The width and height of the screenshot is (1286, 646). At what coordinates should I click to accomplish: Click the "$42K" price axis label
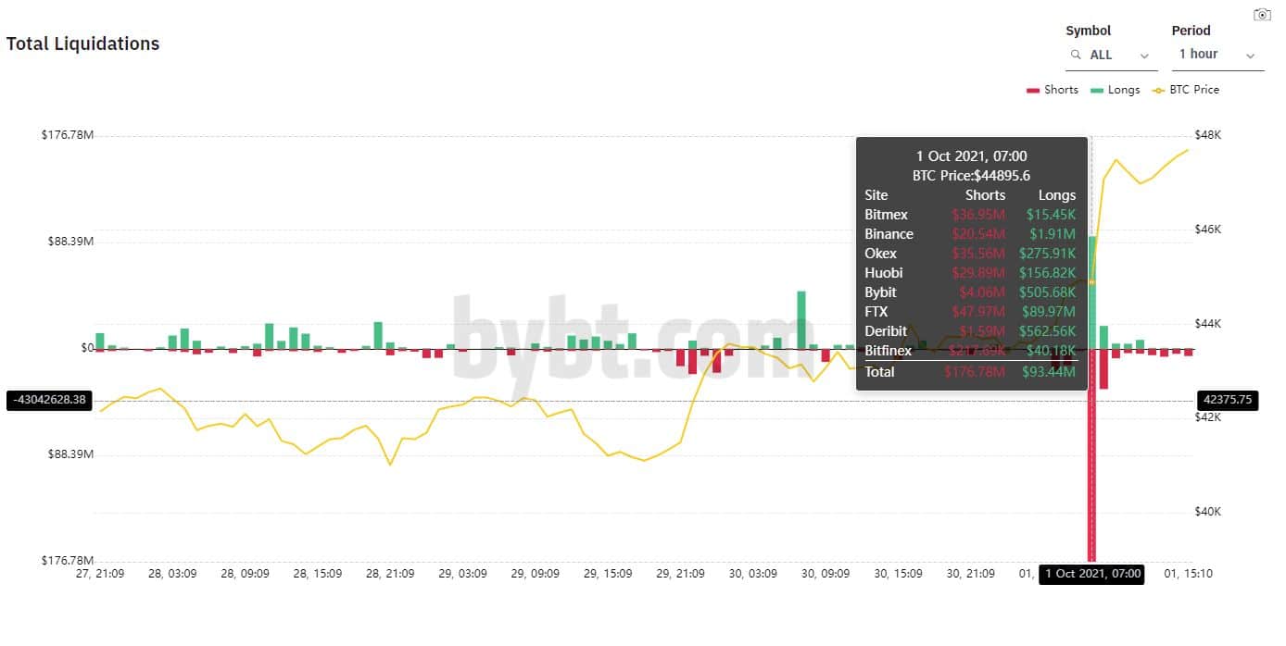point(1208,417)
